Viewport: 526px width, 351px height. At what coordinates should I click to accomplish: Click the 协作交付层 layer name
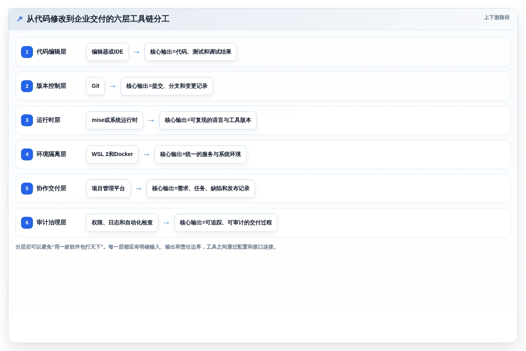click(51, 189)
